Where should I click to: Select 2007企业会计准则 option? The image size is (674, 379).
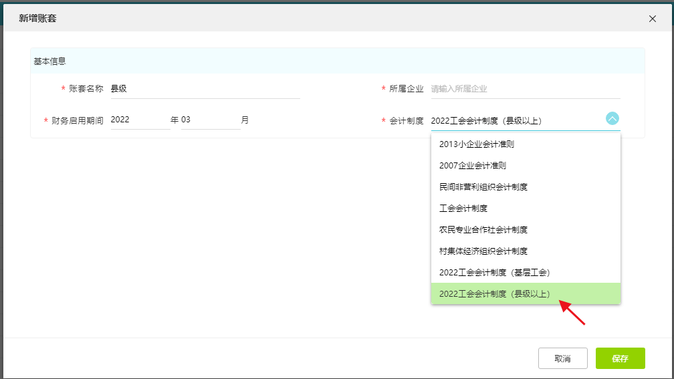(526, 166)
